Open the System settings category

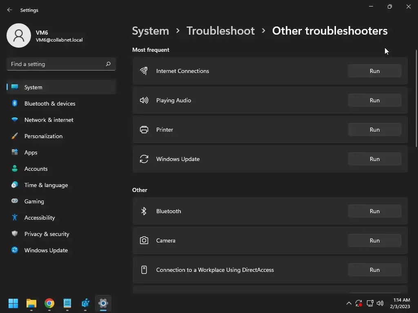pos(61,87)
